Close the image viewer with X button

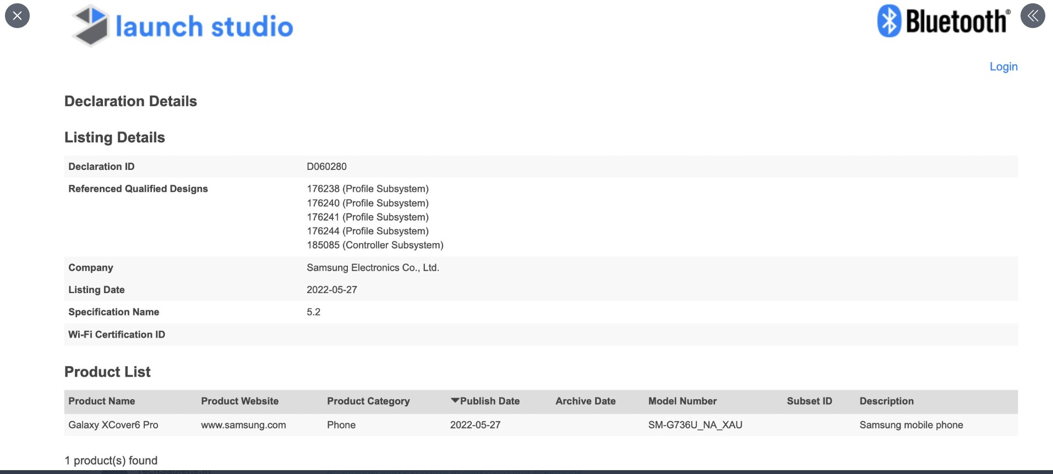(17, 15)
